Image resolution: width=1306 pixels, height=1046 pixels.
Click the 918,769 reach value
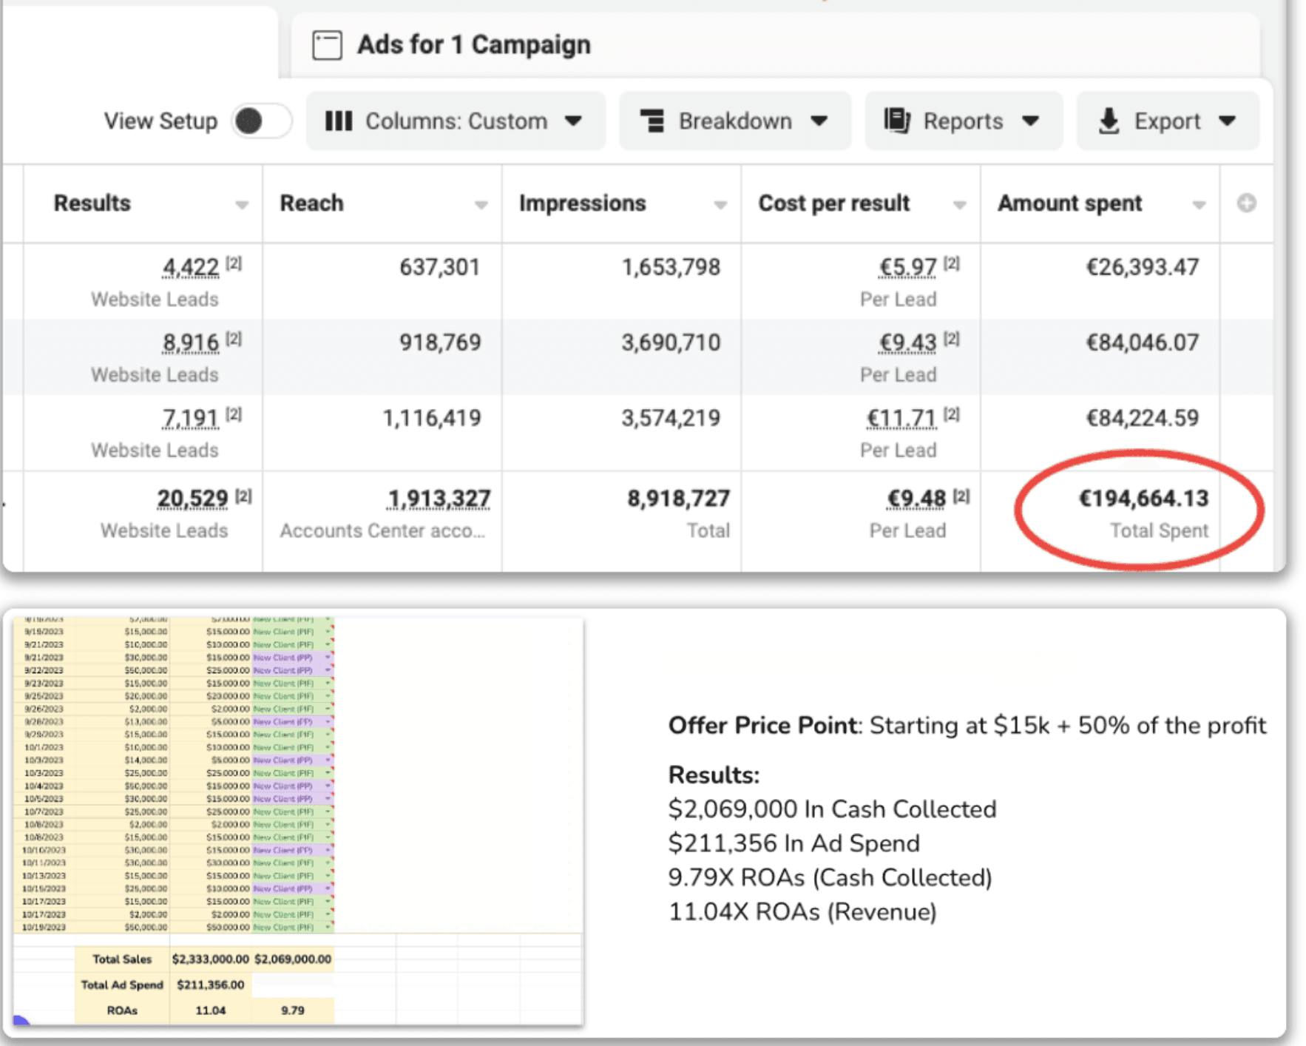(440, 343)
